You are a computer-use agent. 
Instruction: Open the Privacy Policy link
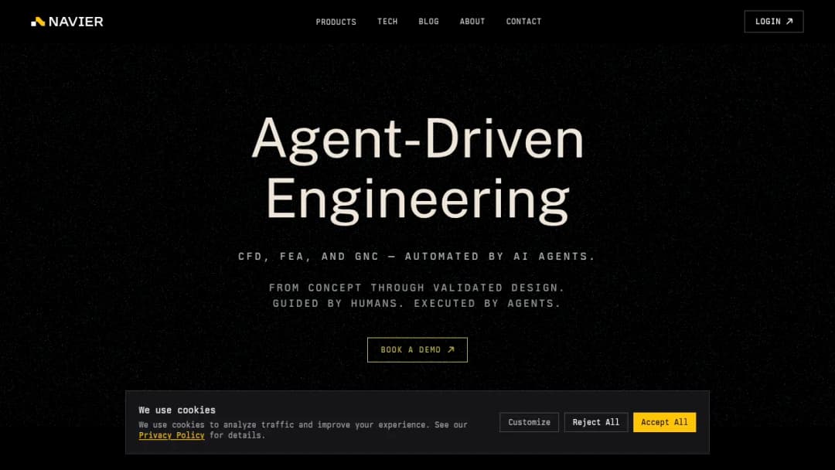click(172, 435)
